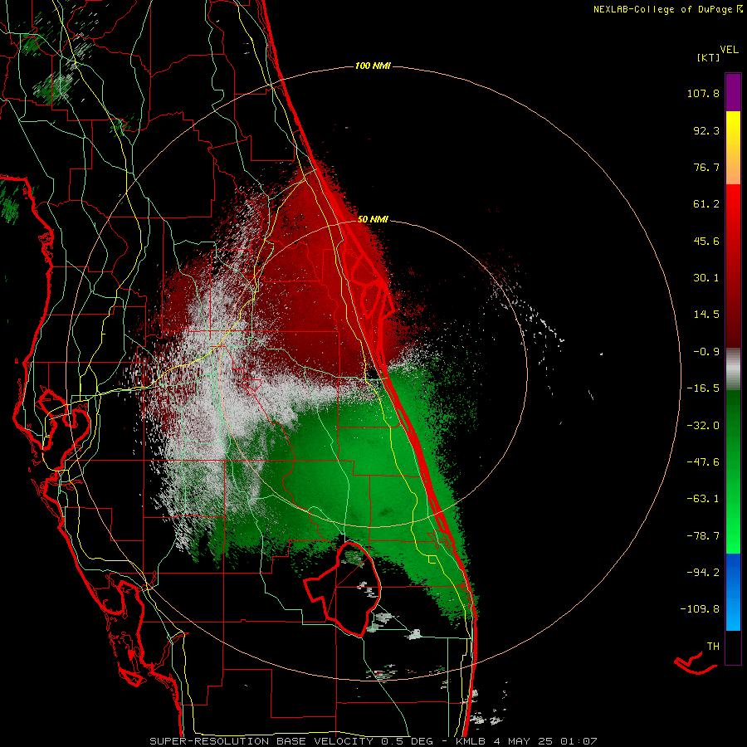Click the 100 NMI range ring label
The width and height of the screenshot is (747, 747).
pos(373,66)
